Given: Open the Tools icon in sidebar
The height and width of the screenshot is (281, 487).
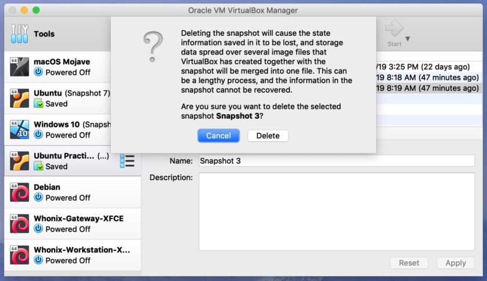Looking at the screenshot, I should point(19,34).
